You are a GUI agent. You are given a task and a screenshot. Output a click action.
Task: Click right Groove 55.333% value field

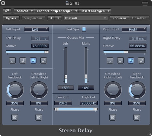[138, 46]
